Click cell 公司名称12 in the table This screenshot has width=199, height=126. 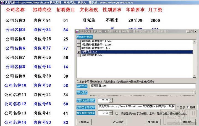pos(15,104)
